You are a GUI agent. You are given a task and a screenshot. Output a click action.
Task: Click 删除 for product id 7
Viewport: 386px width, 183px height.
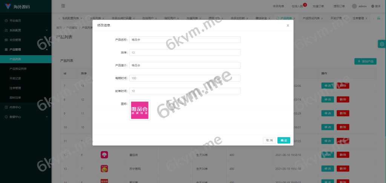pyautogui.click(x=343, y=86)
